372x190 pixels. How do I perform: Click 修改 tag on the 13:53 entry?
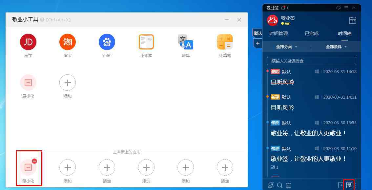[275, 123]
